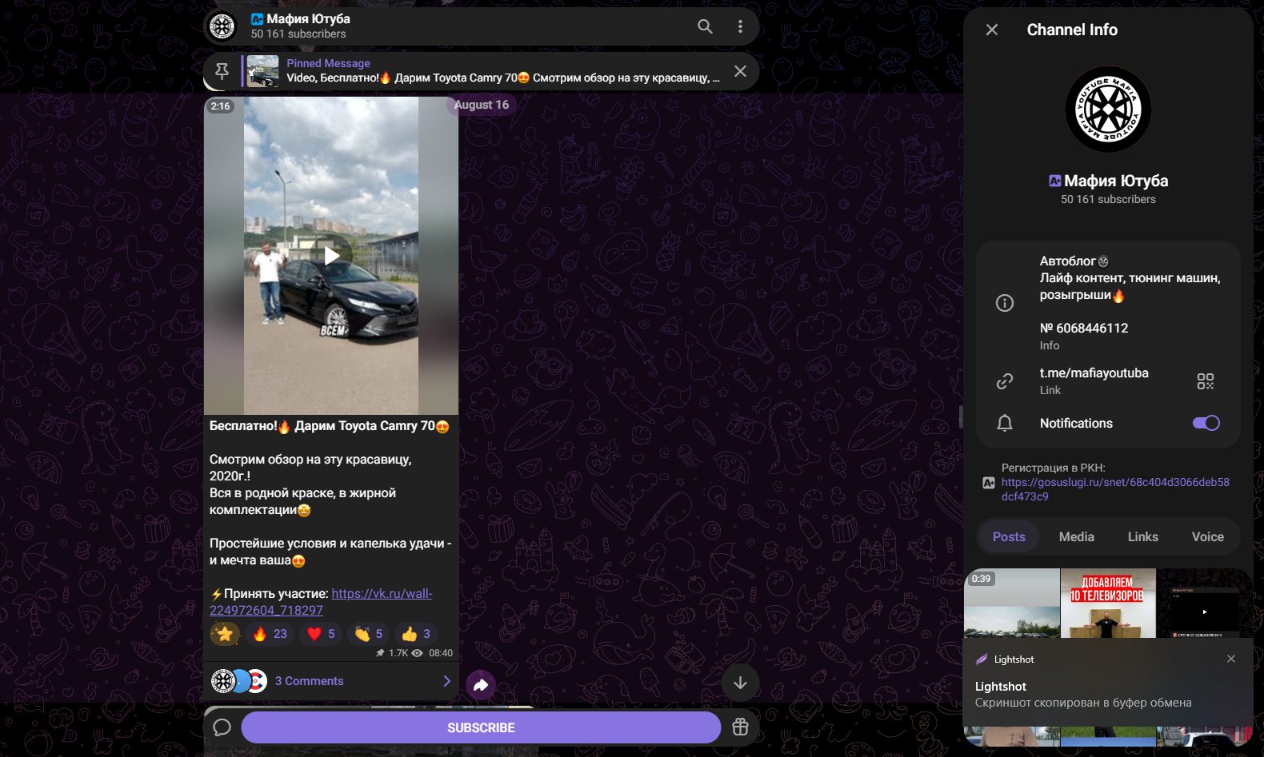The width and height of the screenshot is (1264, 757).
Task: Show the channel QR code
Action: coord(1206,381)
